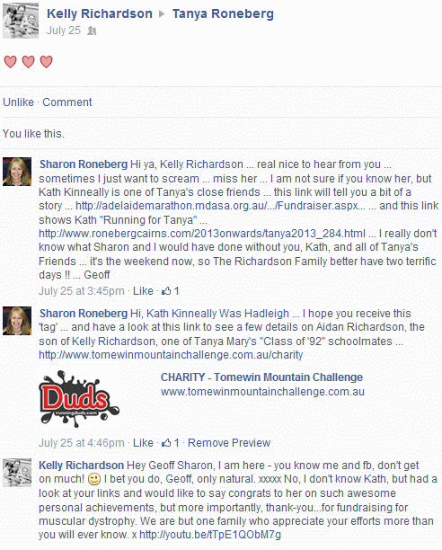Screen dimensions: 442x550
Task: Like the July 25 4:46pm comment
Action: 143,443
